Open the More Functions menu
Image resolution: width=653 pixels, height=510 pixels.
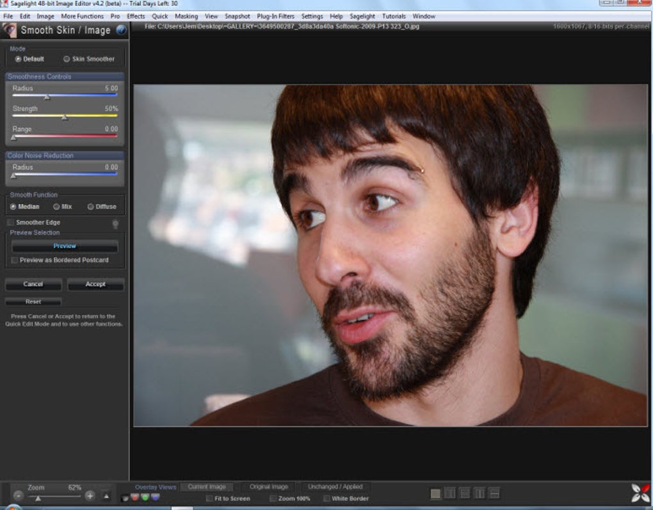(82, 16)
